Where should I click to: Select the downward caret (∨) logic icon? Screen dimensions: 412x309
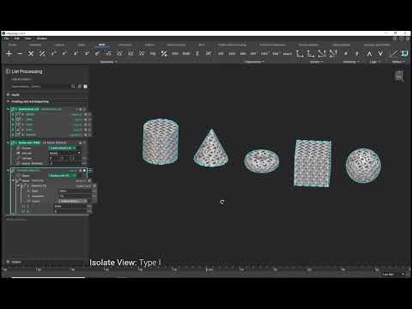coord(380,53)
